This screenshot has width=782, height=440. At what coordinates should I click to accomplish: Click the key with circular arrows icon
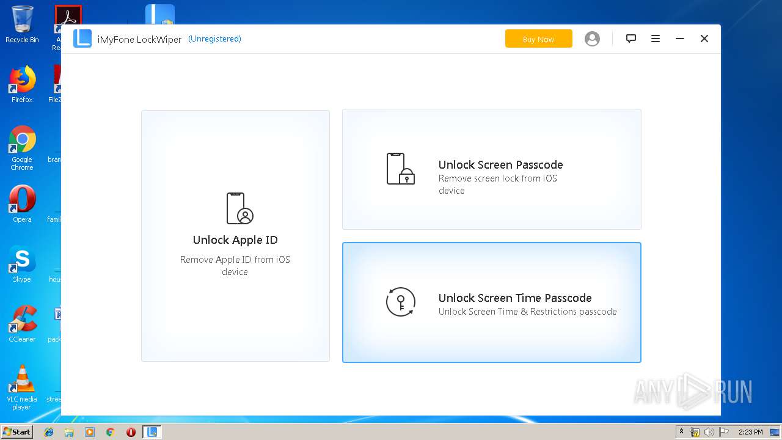click(401, 302)
